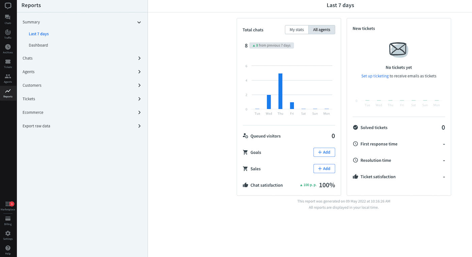Open the Traffic section icon
Viewport: 472px width, 257px height.
[8, 34]
